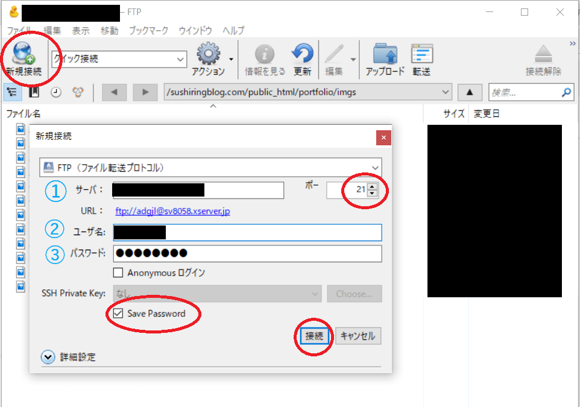The height and width of the screenshot is (407, 580).
Task: Open the ヘルプ menu
Action: 233,30
